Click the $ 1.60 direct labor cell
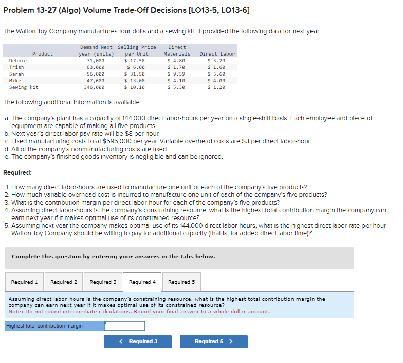Screen dimensions: 403x363 (216, 67)
